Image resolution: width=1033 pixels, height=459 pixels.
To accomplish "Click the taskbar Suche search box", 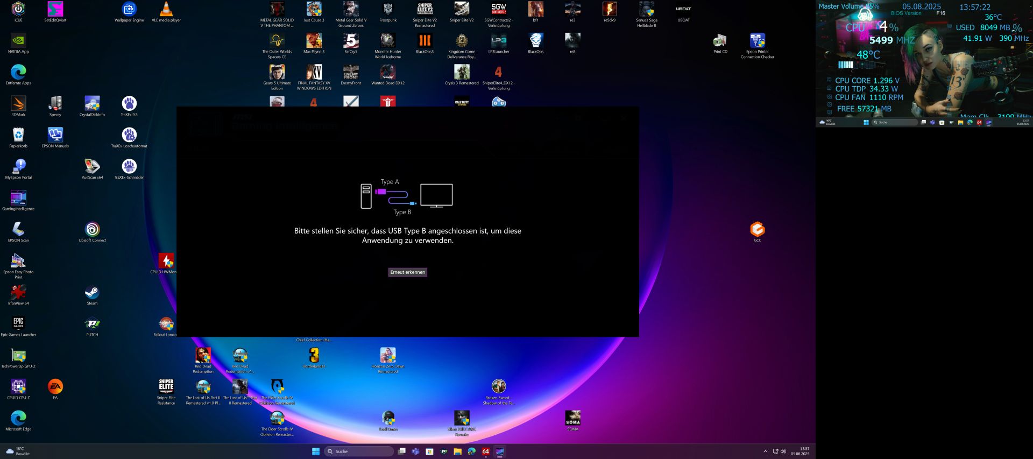I will [358, 451].
